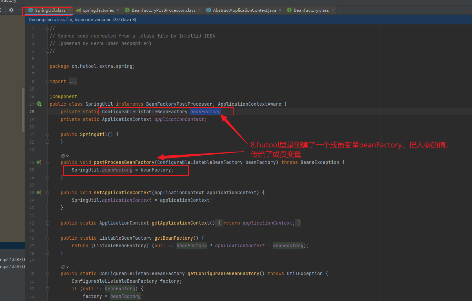Click the AbstractApplicationContext.java tab class icon
The height and width of the screenshot is (301, 472).
(x=209, y=10)
